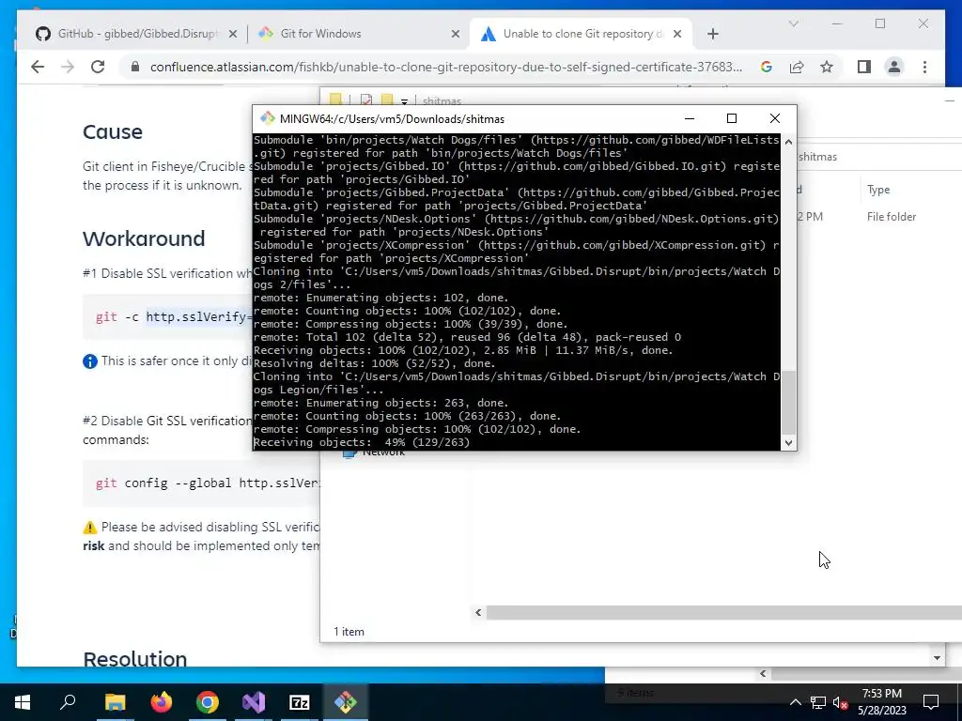The height and width of the screenshot is (721, 962).
Task: Click the yellow warning icon on Confluence page
Action: [x=89, y=528]
